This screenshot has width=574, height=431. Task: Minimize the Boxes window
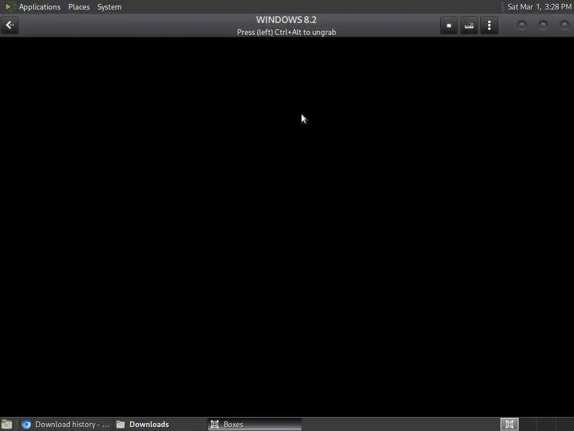click(522, 25)
